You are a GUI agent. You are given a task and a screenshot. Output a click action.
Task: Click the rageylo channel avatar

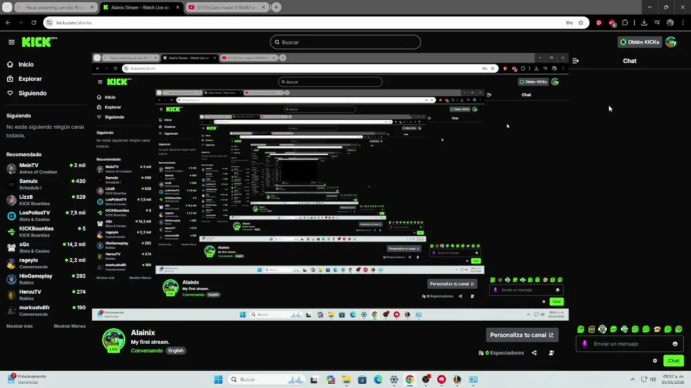click(x=11, y=264)
